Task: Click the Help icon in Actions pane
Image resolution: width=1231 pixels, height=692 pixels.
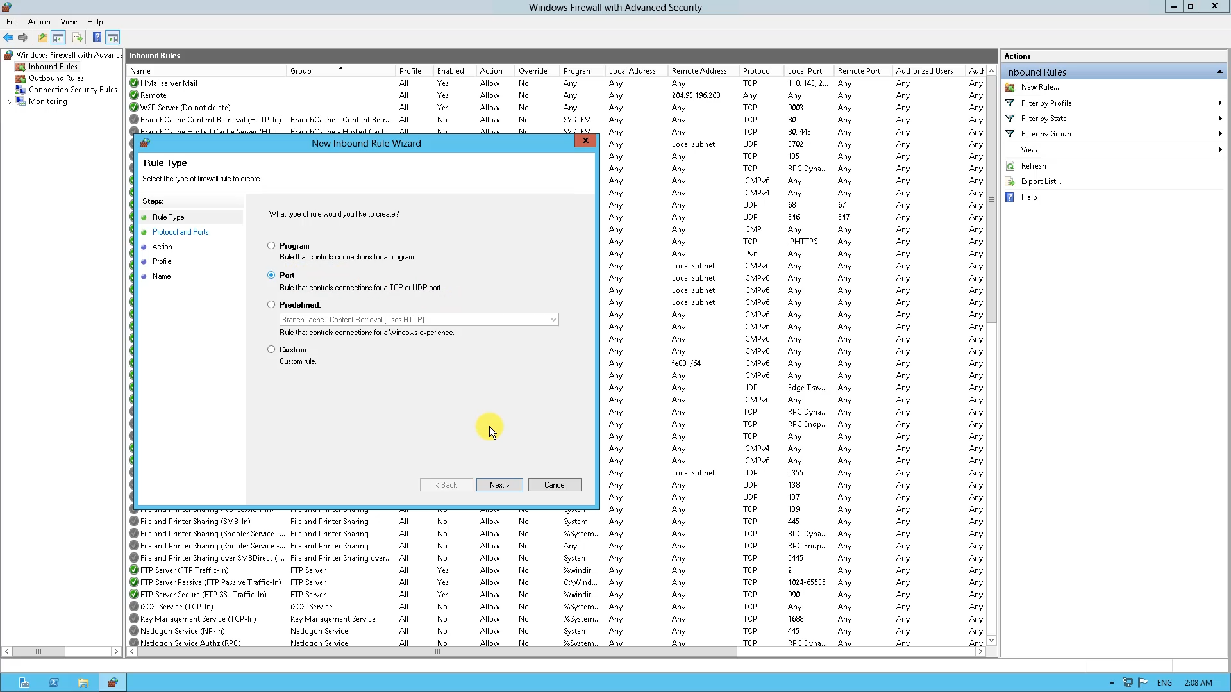Action: click(x=1010, y=197)
